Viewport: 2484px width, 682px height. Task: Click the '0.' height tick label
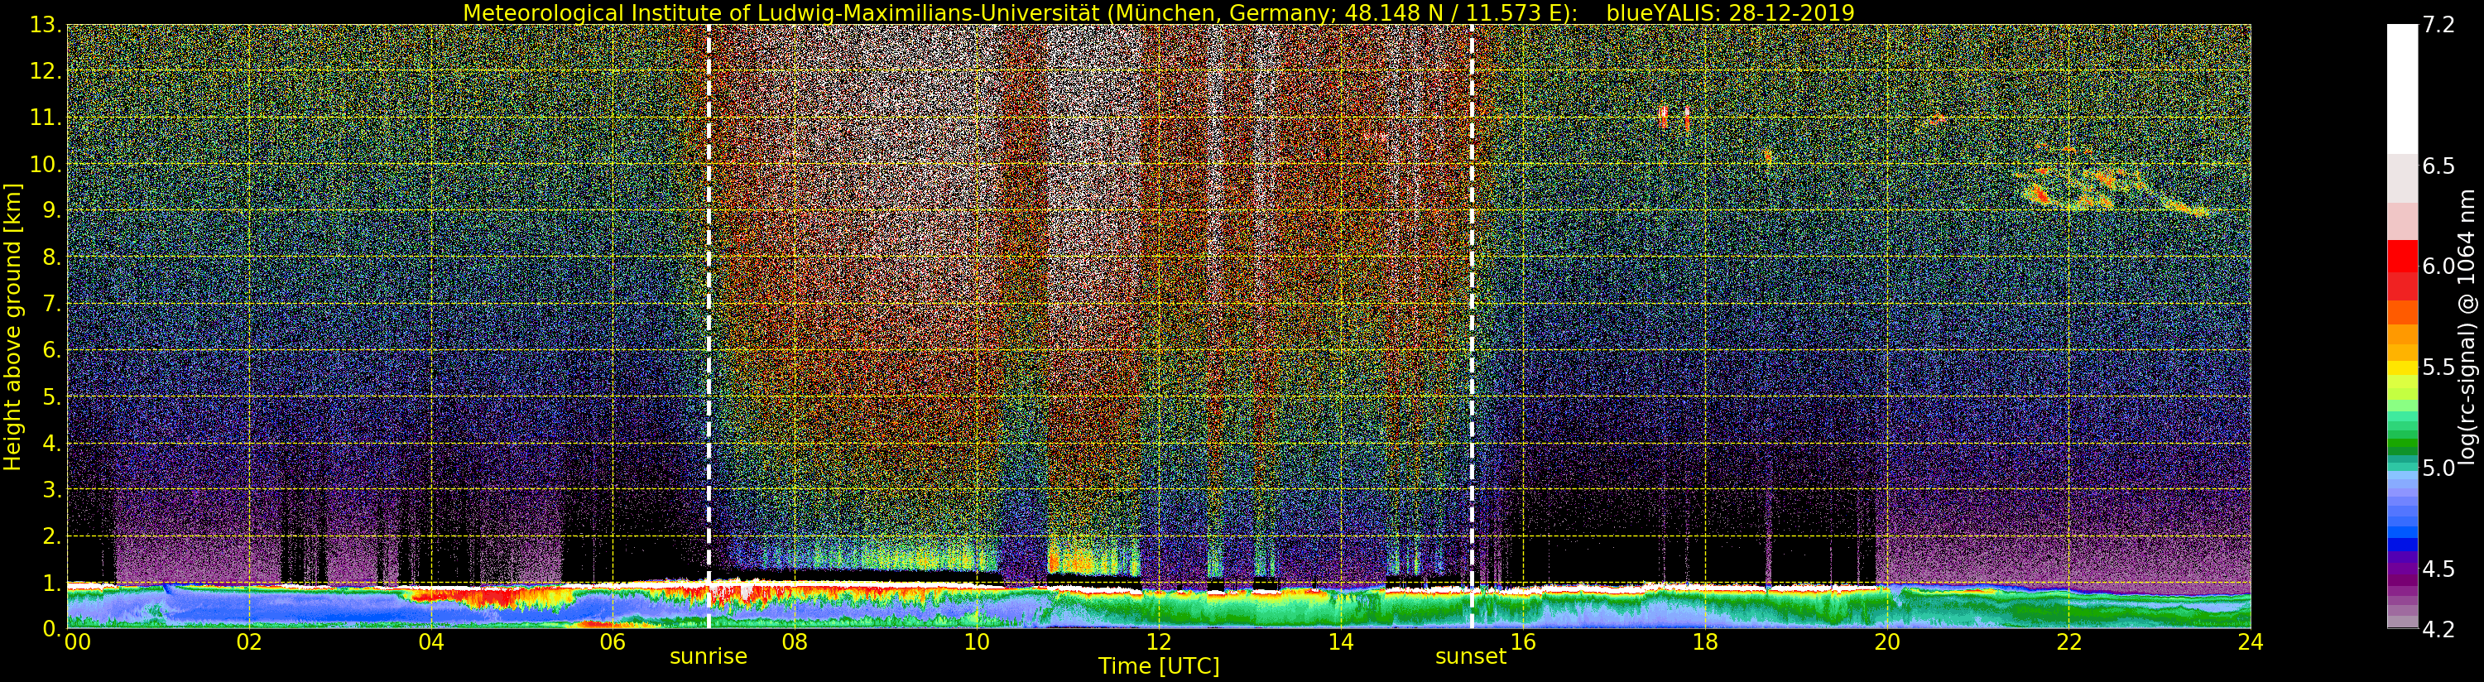tap(51, 629)
